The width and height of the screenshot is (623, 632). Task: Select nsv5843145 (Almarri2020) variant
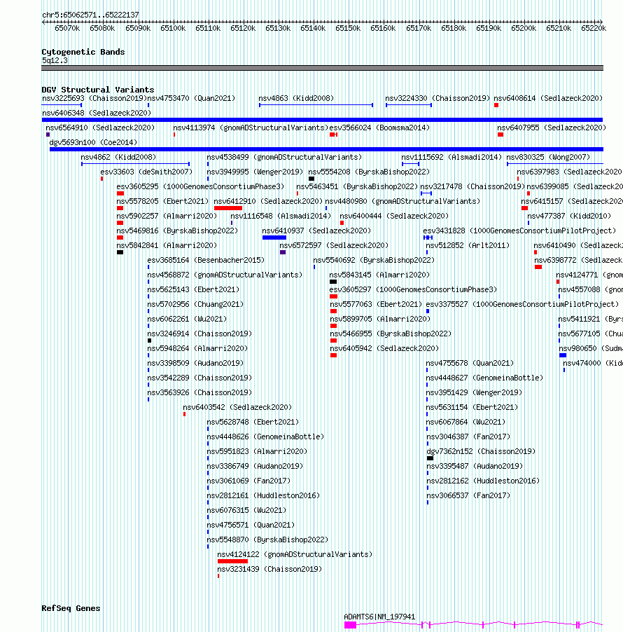click(379, 275)
